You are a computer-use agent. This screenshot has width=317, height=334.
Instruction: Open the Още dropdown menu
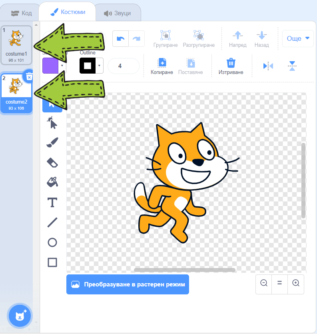(298, 38)
